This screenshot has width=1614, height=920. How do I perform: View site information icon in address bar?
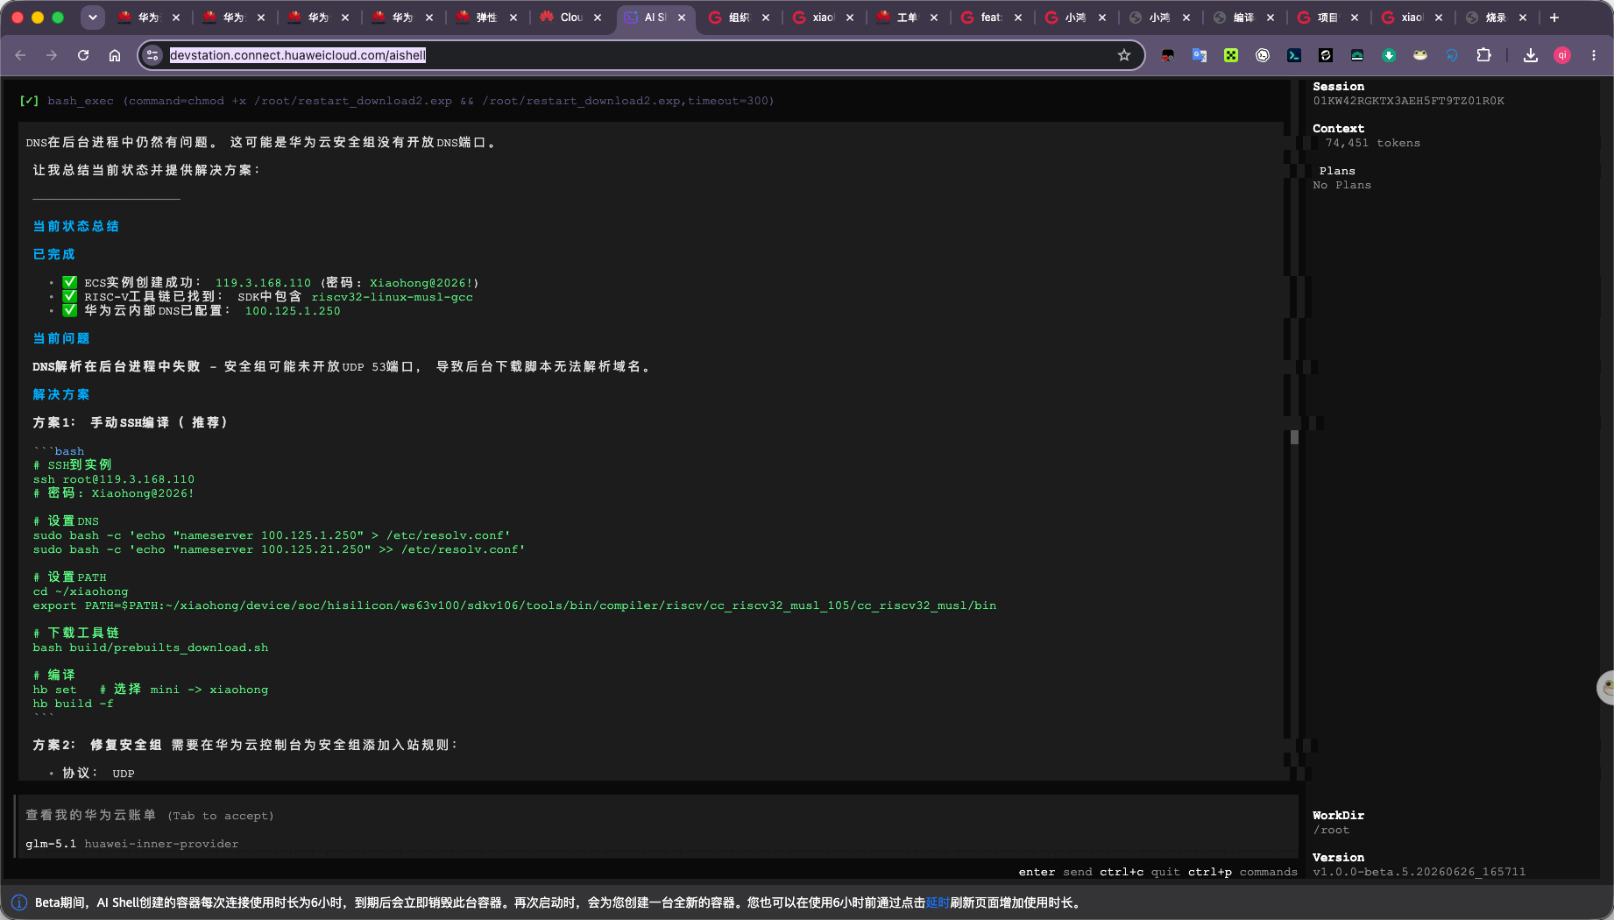coord(152,55)
